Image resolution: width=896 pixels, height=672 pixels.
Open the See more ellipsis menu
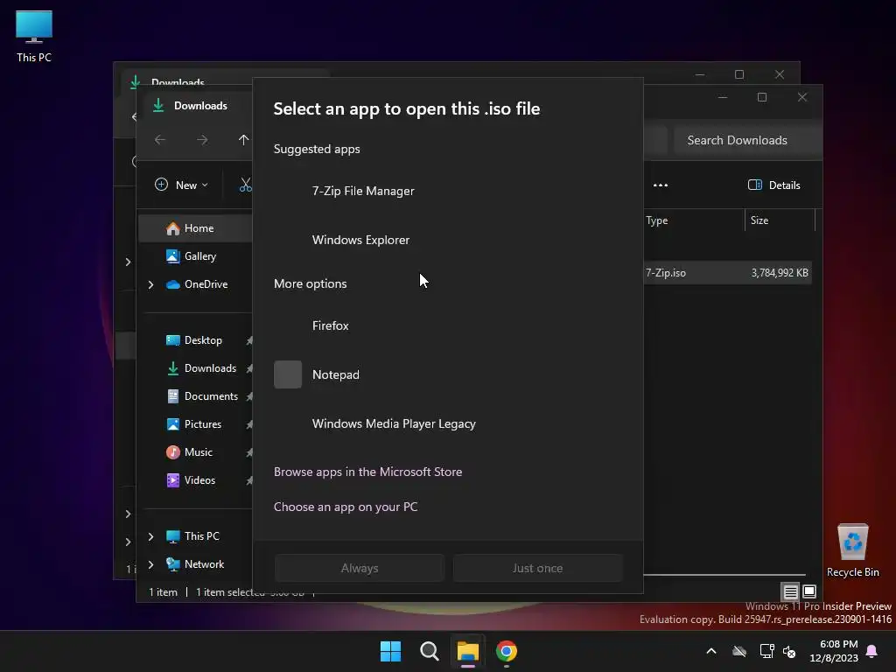coord(661,185)
